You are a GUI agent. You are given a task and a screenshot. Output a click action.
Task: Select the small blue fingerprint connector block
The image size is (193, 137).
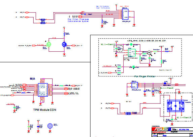click(134, 85)
